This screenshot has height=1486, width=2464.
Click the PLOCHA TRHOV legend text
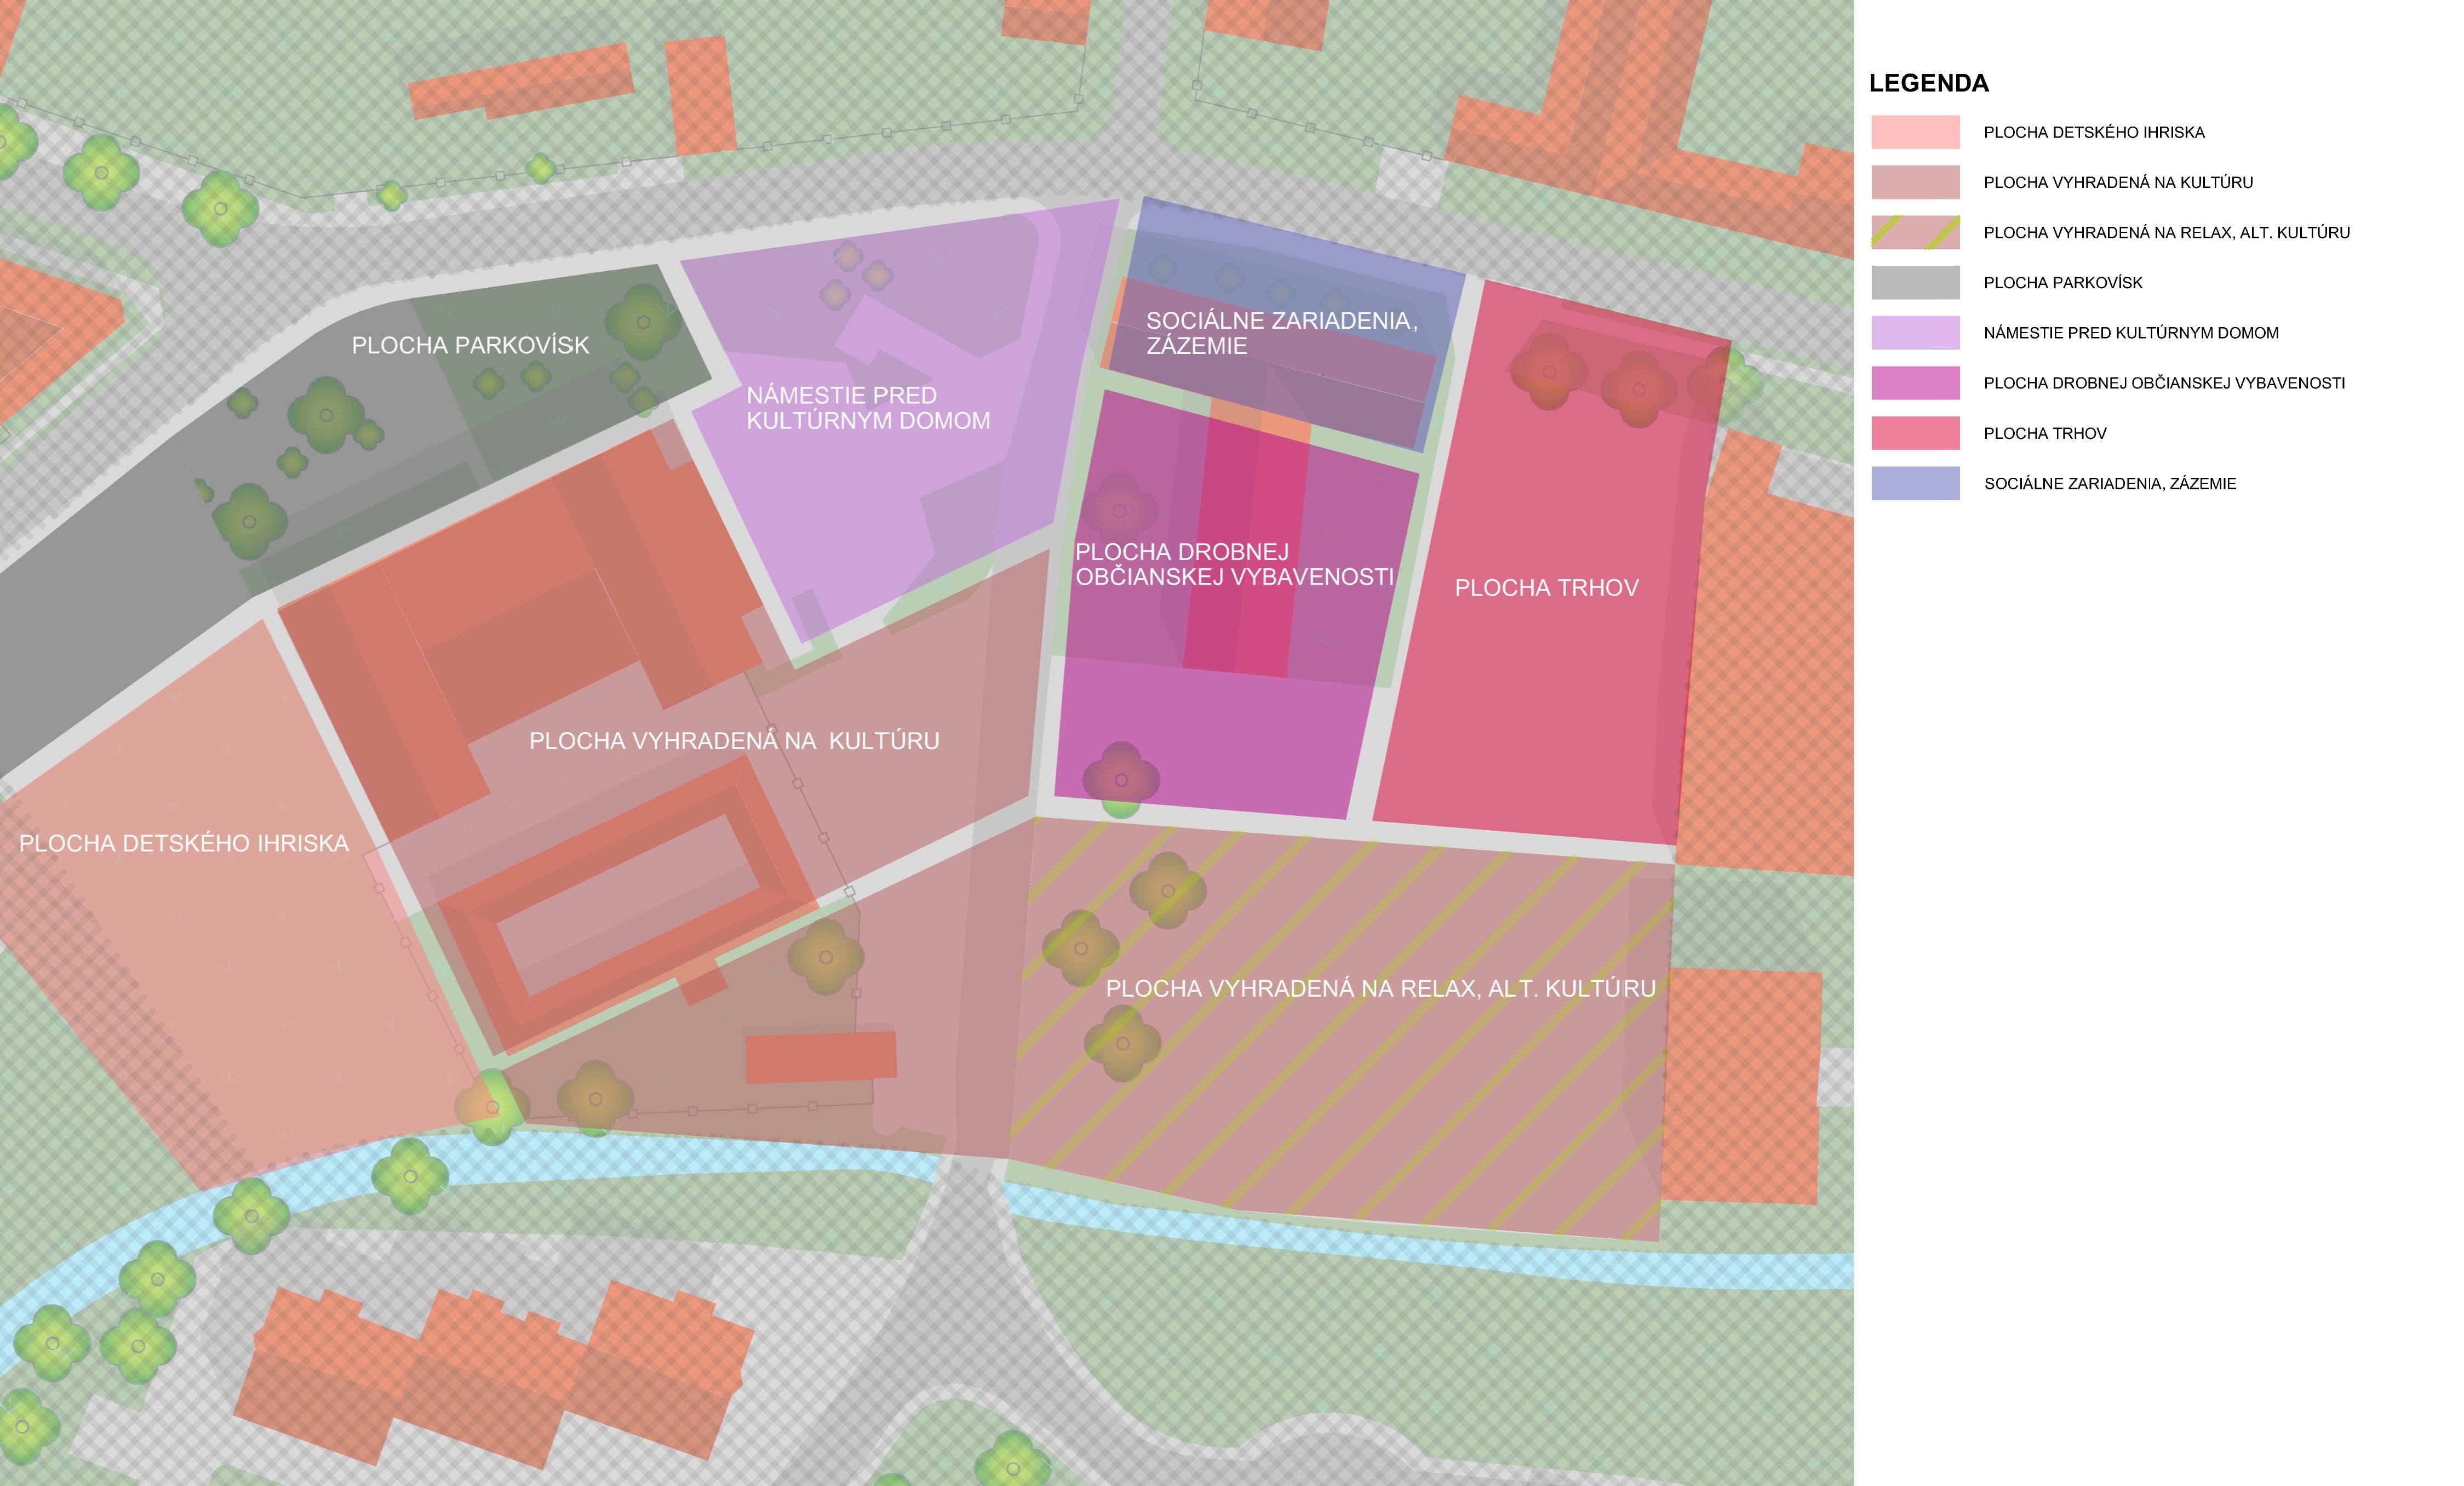(x=2044, y=433)
